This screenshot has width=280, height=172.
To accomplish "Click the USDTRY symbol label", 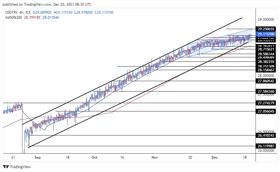I will 11,12.
